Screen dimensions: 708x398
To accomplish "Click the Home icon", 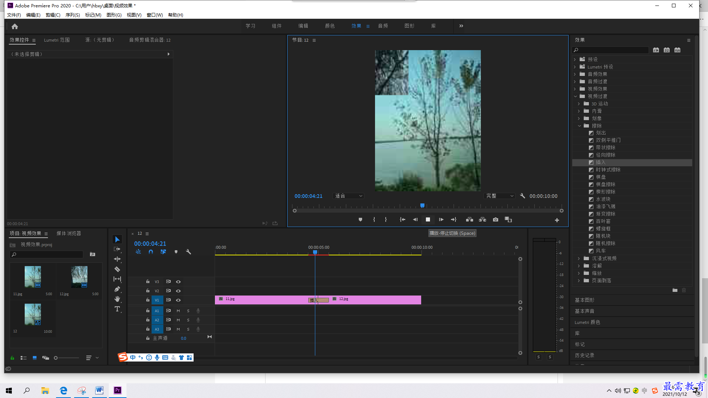I will coord(15,26).
